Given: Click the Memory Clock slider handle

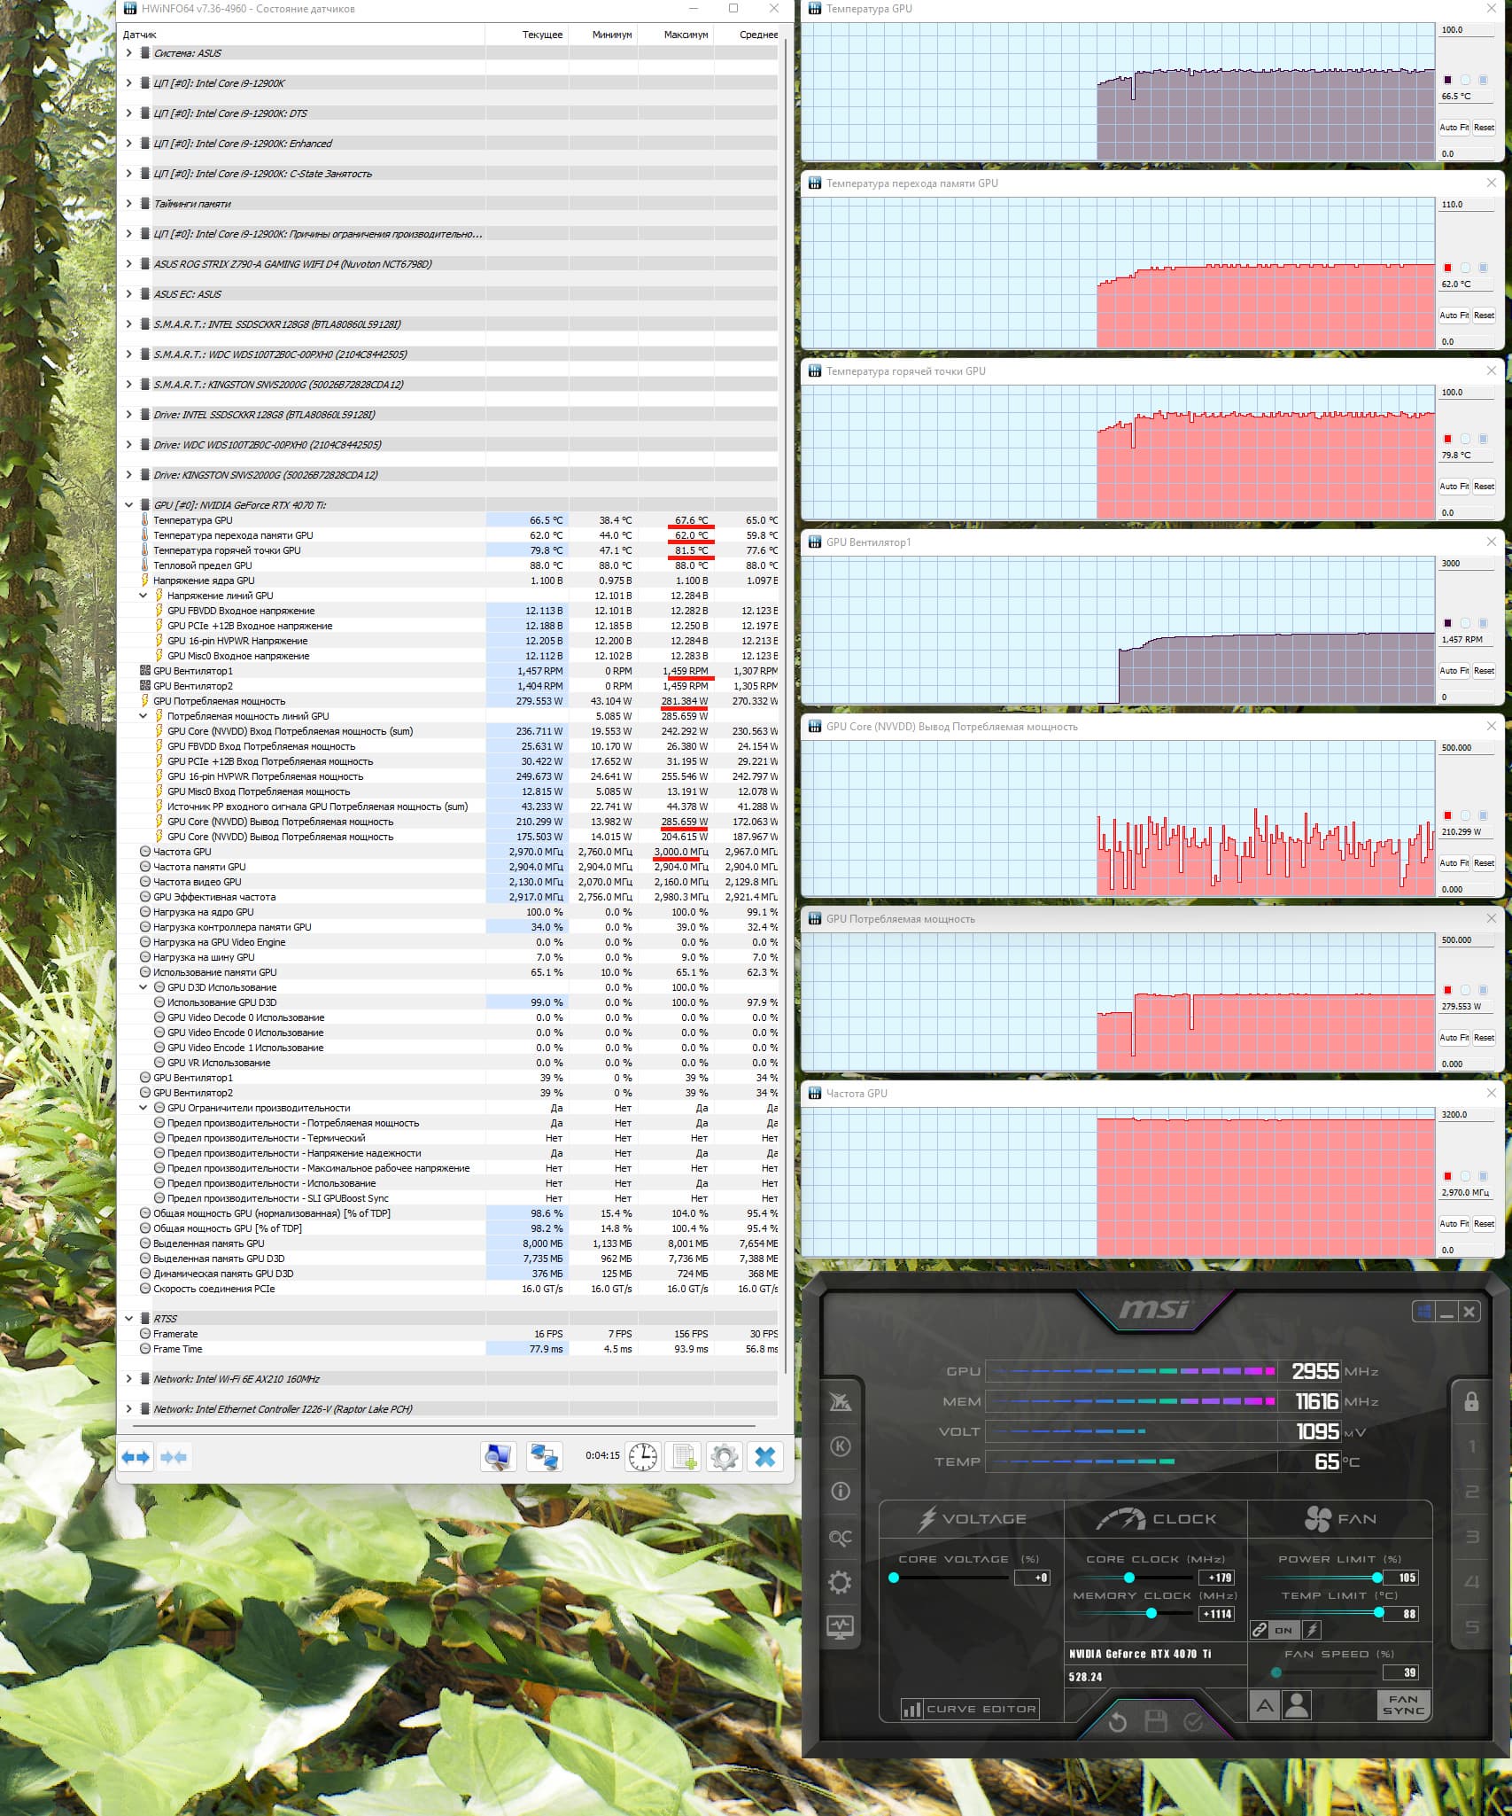Looking at the screenshot, I should point(1151,1614).
